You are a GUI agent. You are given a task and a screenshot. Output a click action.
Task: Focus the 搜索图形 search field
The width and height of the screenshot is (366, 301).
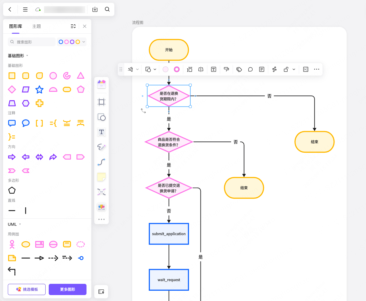[x=32, y=42]
